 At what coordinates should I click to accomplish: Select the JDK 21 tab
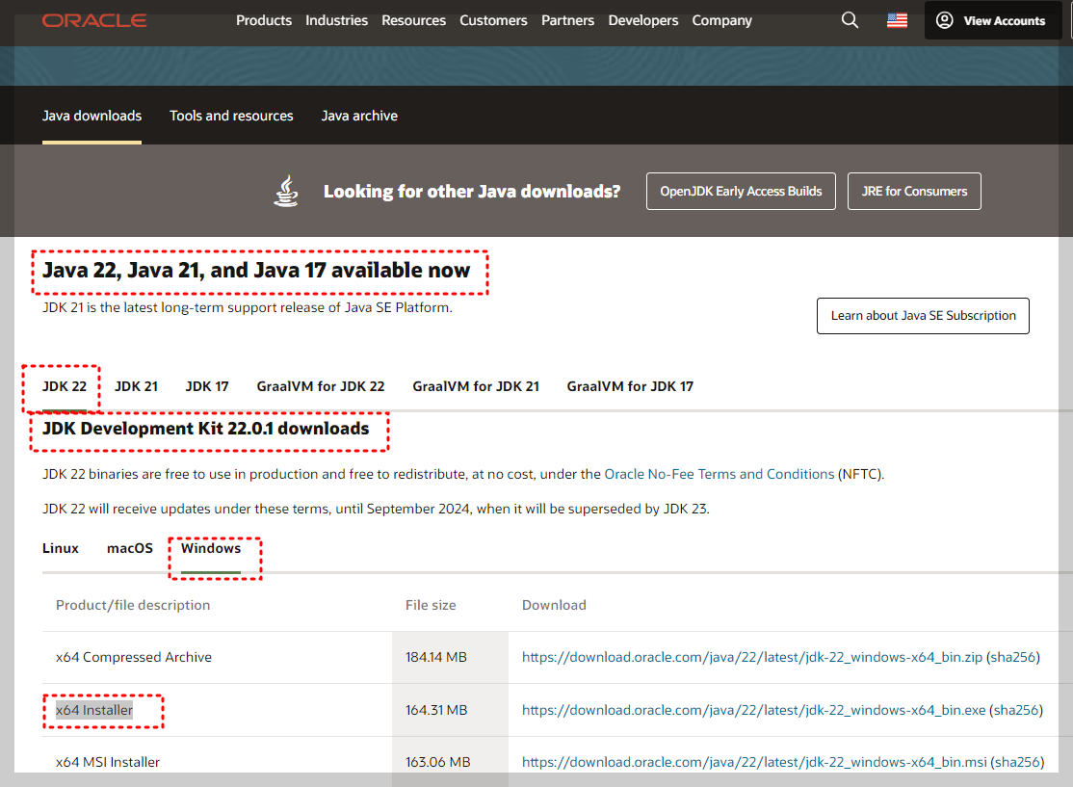click(136, 386)
